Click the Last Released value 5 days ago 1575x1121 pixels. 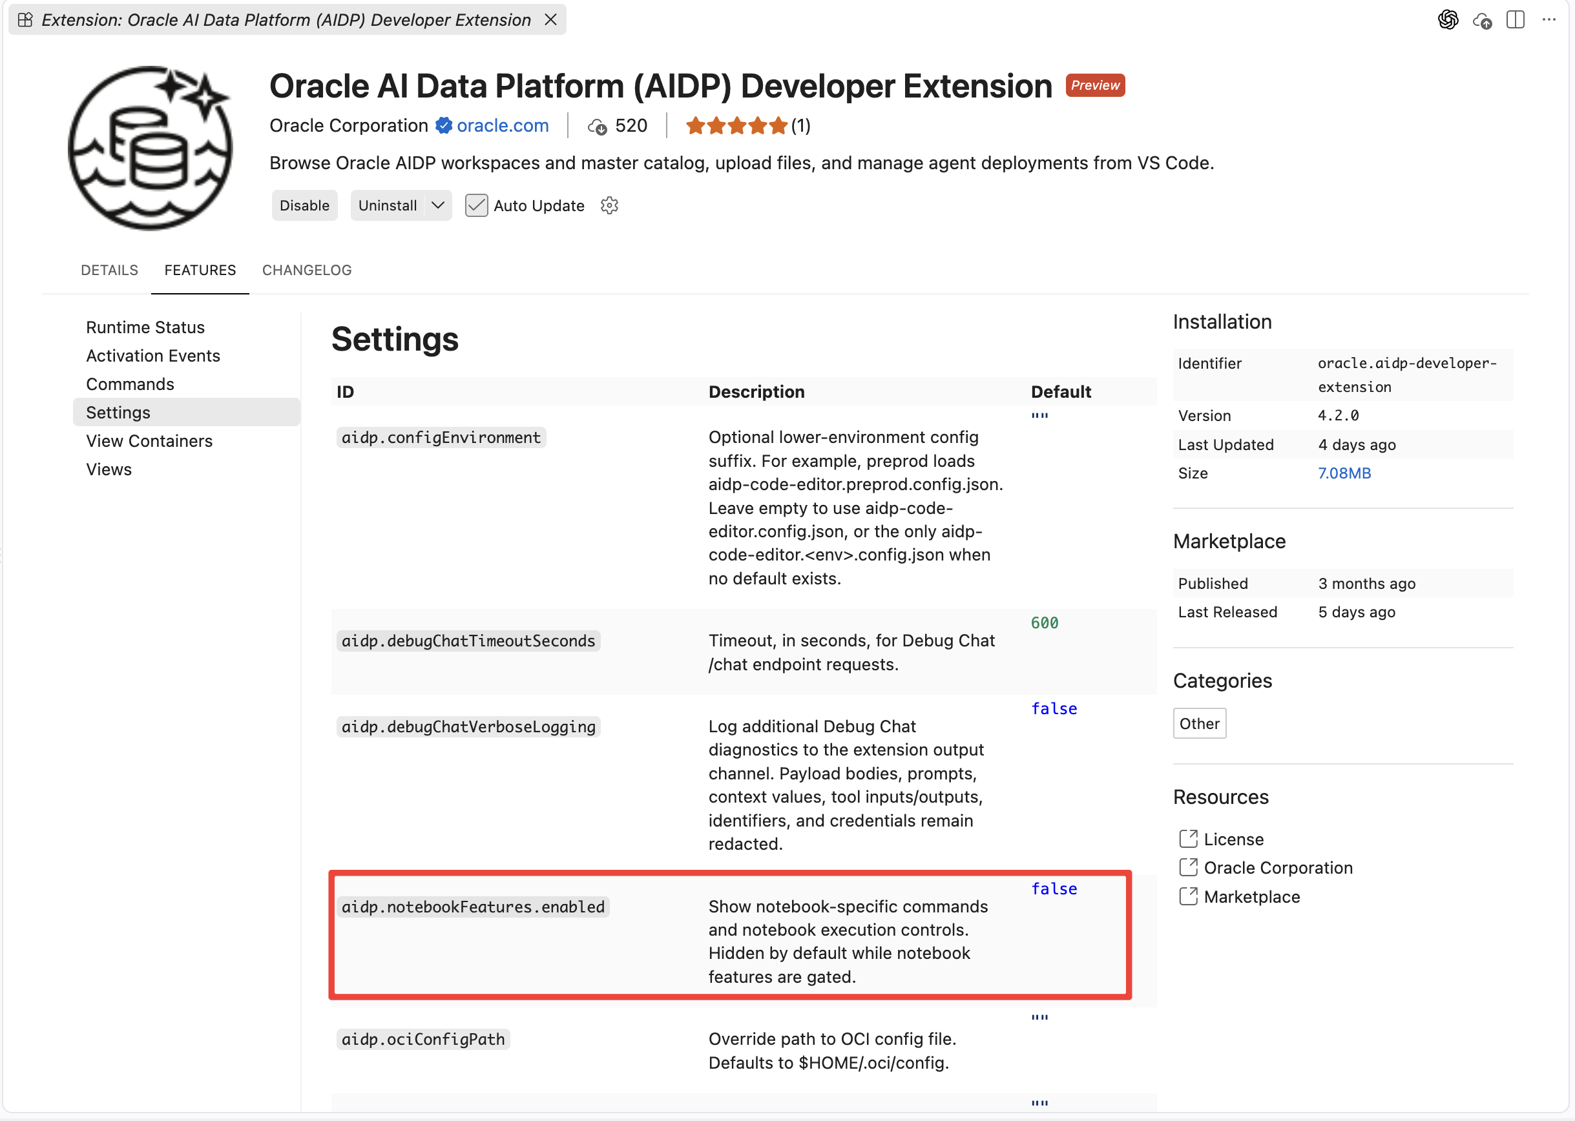pyautogui.click(x=1356, y=612)
